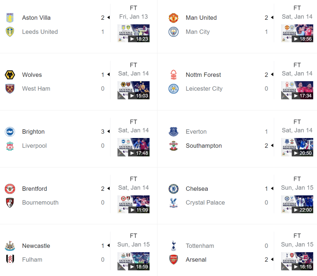Click the Nottm Forest club crest
The image size is (317, 276).
[174, 75]
